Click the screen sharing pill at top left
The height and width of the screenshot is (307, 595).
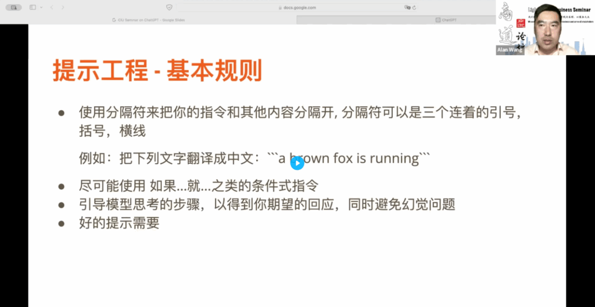coord(14,7)
